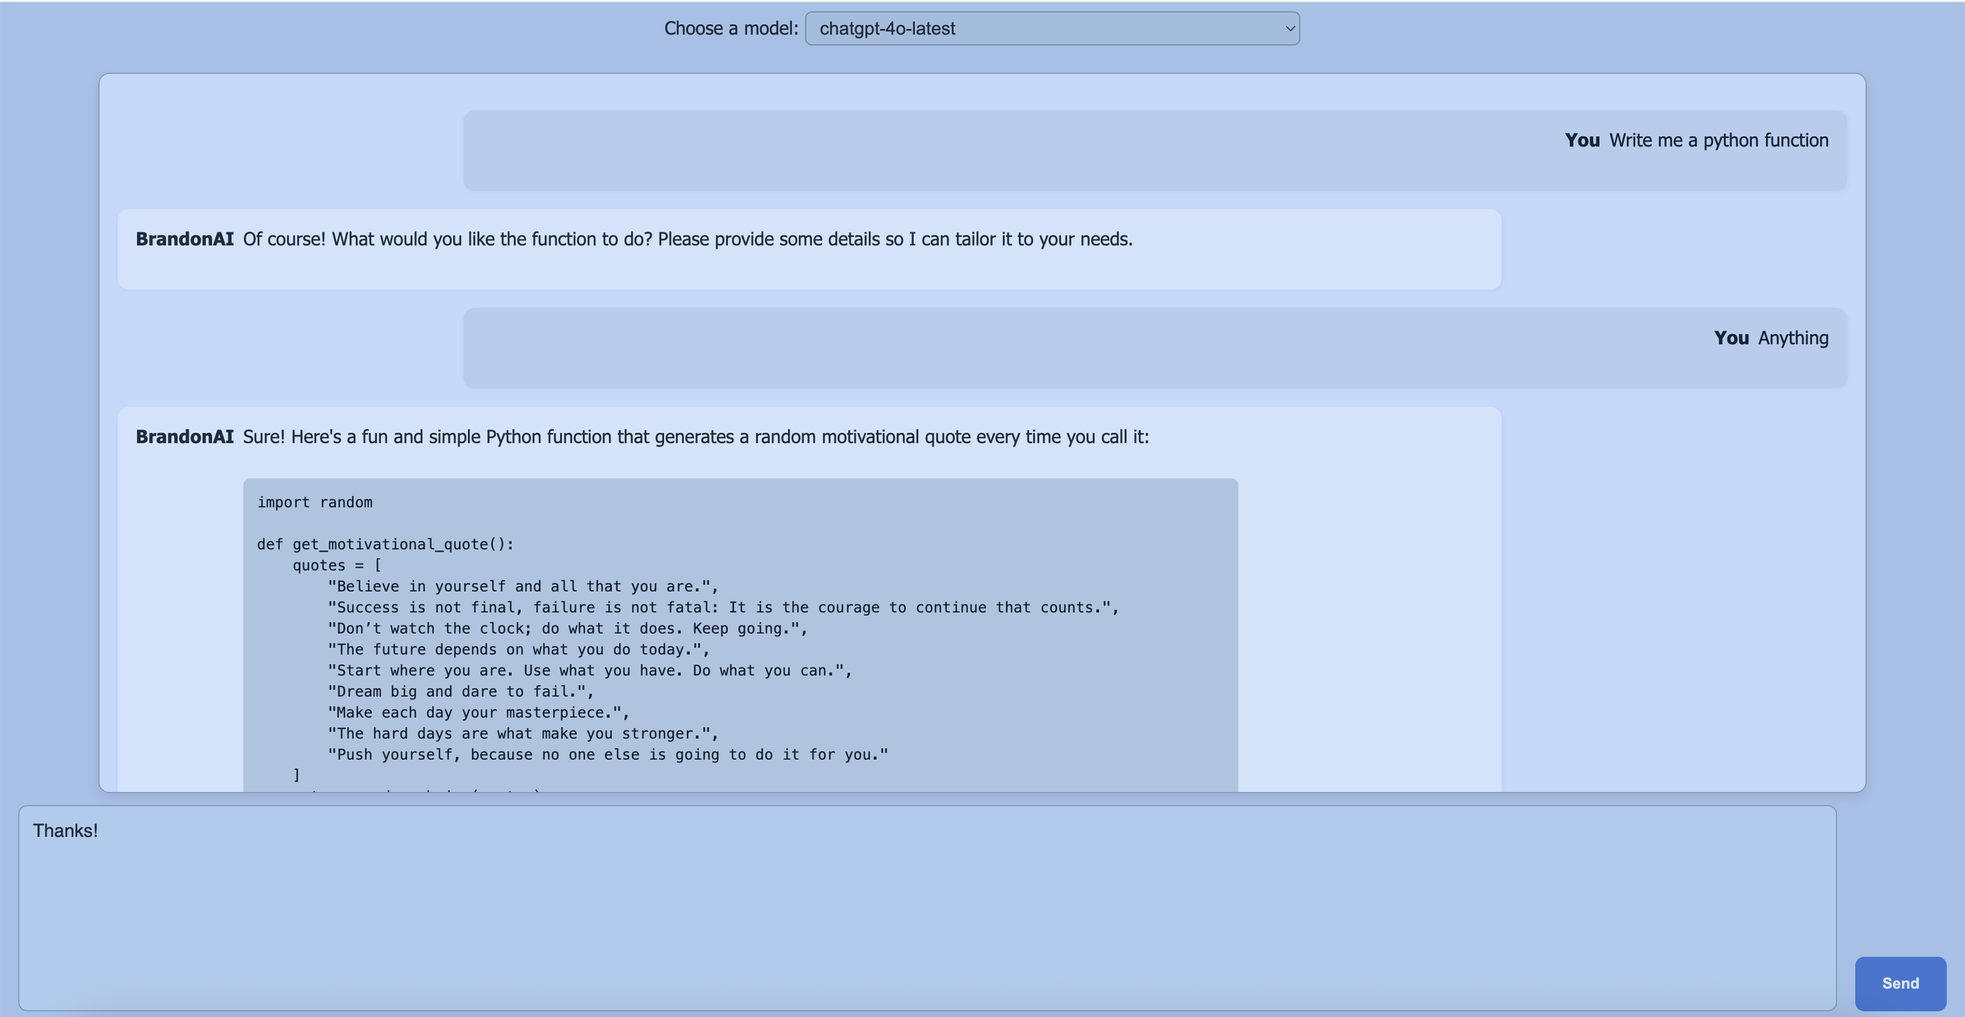1965x1017 pixels.
Task: Click the 'Success is not final' quote line
Action: point(723,607)
